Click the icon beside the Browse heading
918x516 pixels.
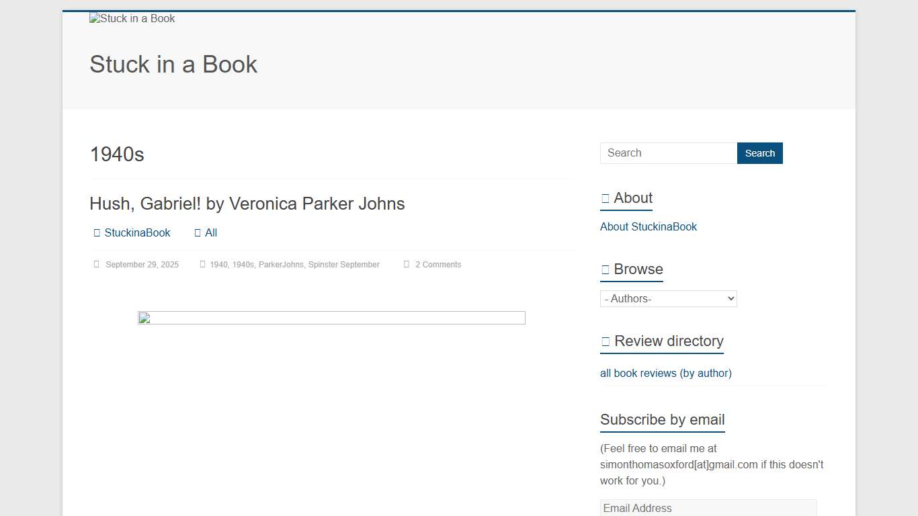pyautogui.click(x=605, y=269)
